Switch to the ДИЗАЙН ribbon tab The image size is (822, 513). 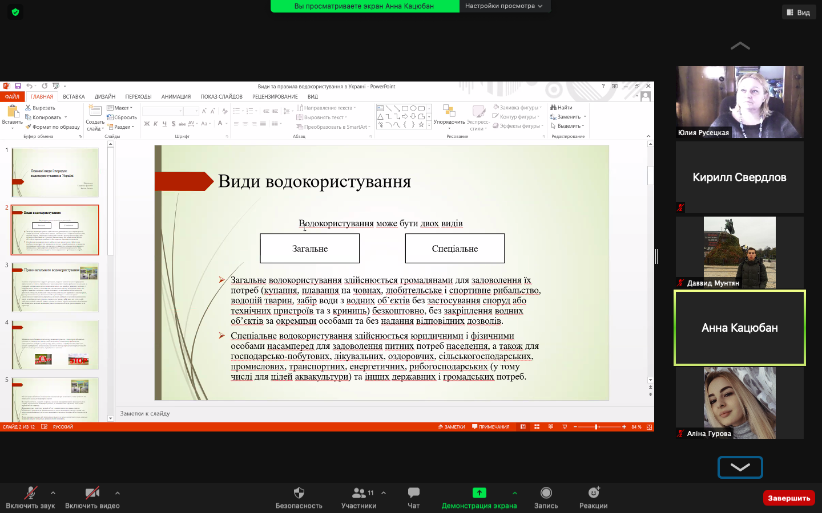tap(105, 97)
